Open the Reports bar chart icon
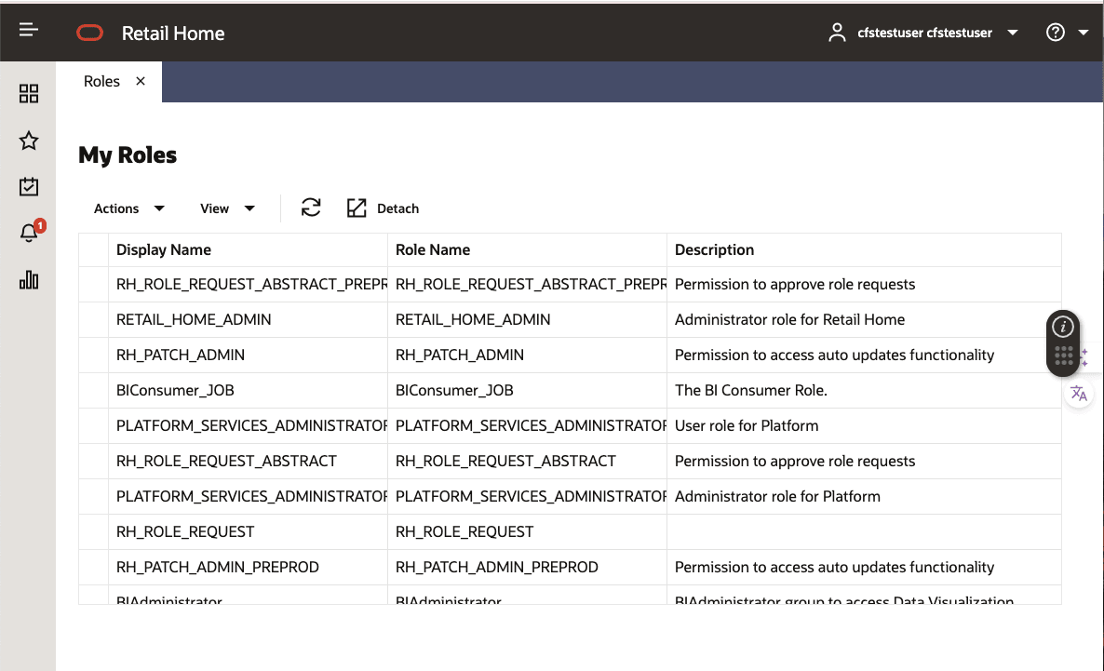The width and height of the screenshot is (1104, 671). (29, 279)
